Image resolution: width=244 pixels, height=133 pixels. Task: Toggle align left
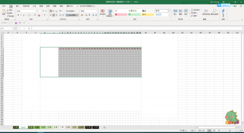click(51, 15)
